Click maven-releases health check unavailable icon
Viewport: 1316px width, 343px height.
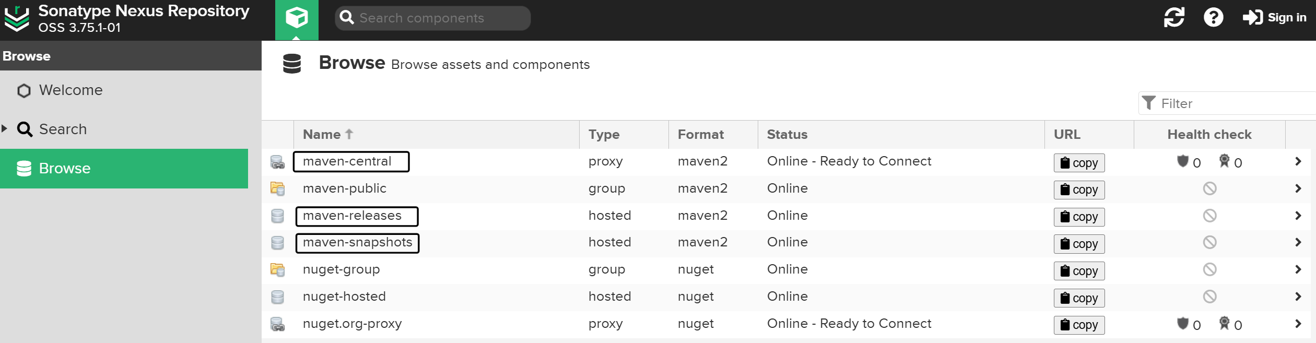(1209, 216)
